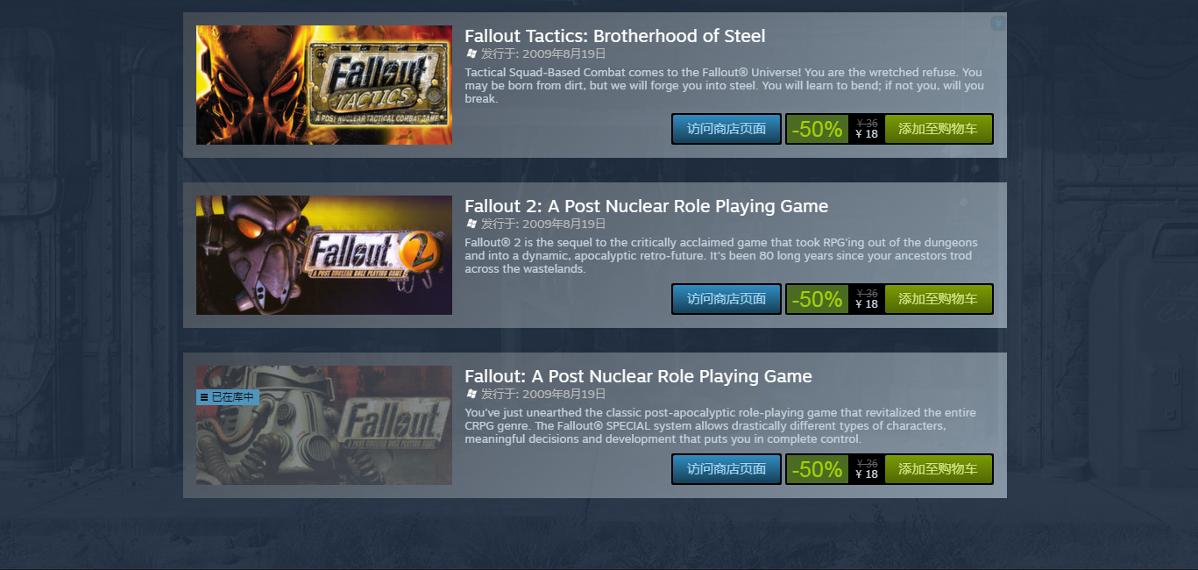Visit store page for original Fallout
1198x570 pixels.
tap(727, 469)
